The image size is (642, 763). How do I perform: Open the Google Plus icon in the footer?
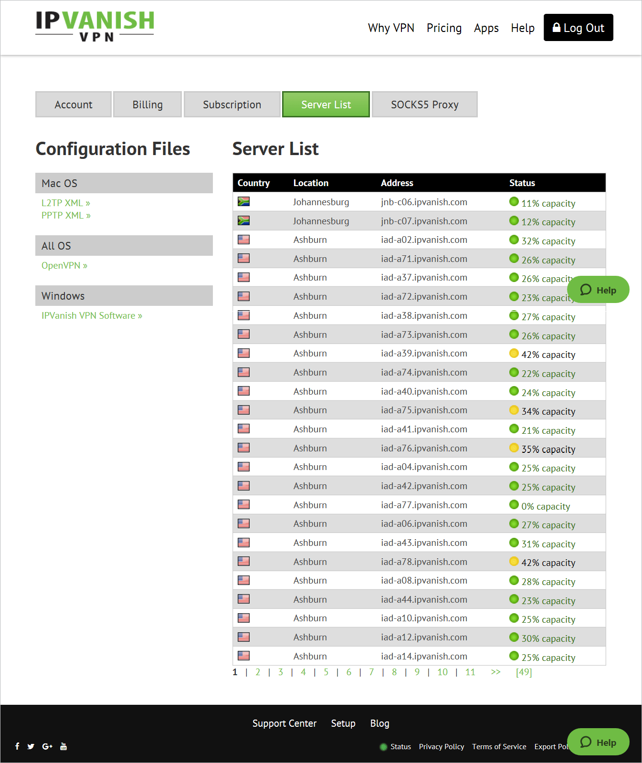click(47, 746)
